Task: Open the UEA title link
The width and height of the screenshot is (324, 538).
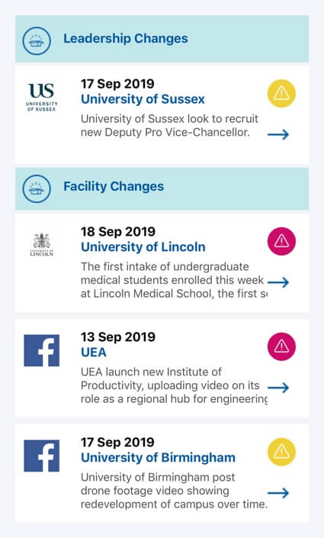Action: [x=94, y=353]
